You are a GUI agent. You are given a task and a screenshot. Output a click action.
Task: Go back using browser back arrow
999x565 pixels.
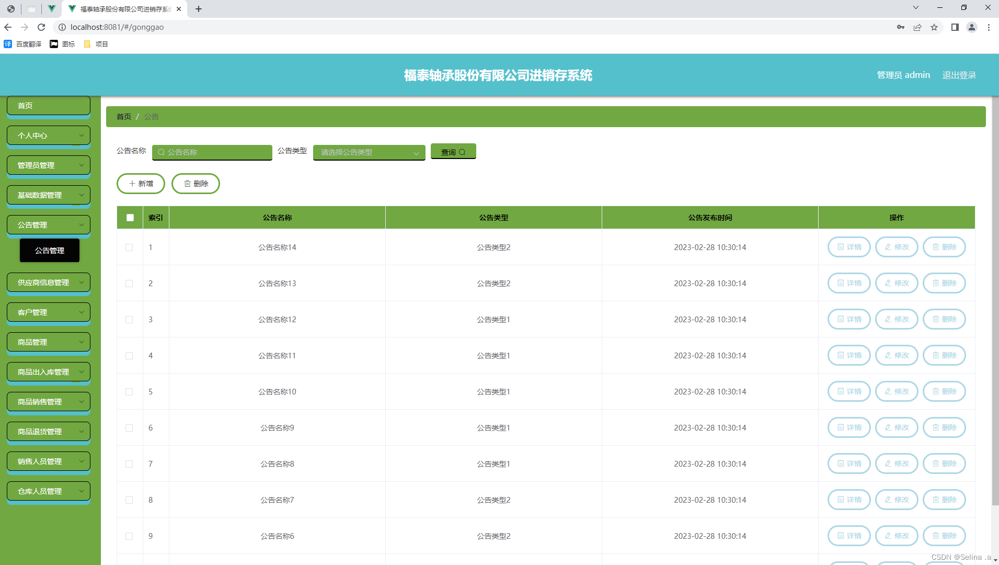8,27
